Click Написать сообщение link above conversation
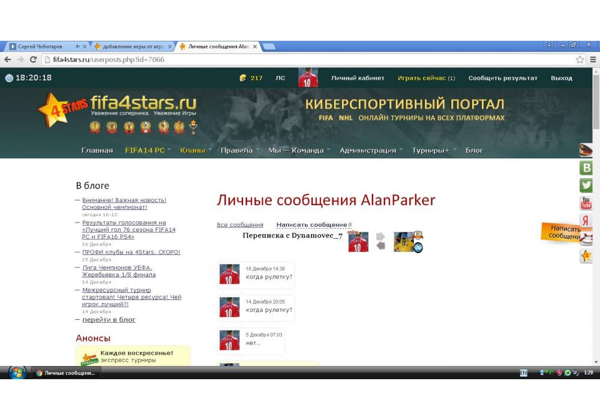This screenshot has height=420, width=600. tap(313, 225)
